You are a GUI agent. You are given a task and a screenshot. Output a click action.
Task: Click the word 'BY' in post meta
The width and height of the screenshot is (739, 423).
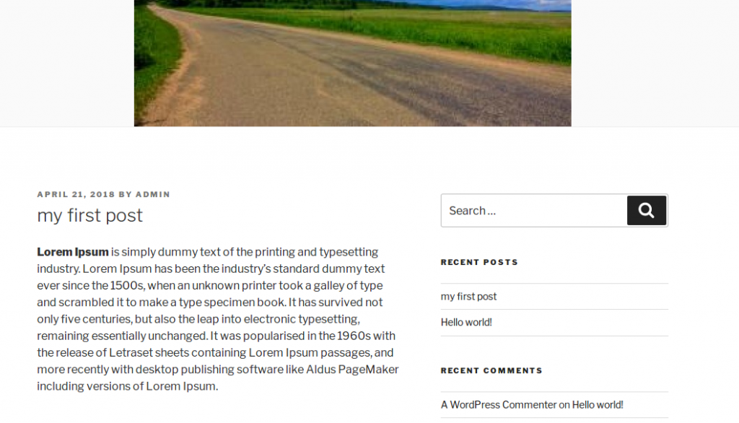click(126, 194)
